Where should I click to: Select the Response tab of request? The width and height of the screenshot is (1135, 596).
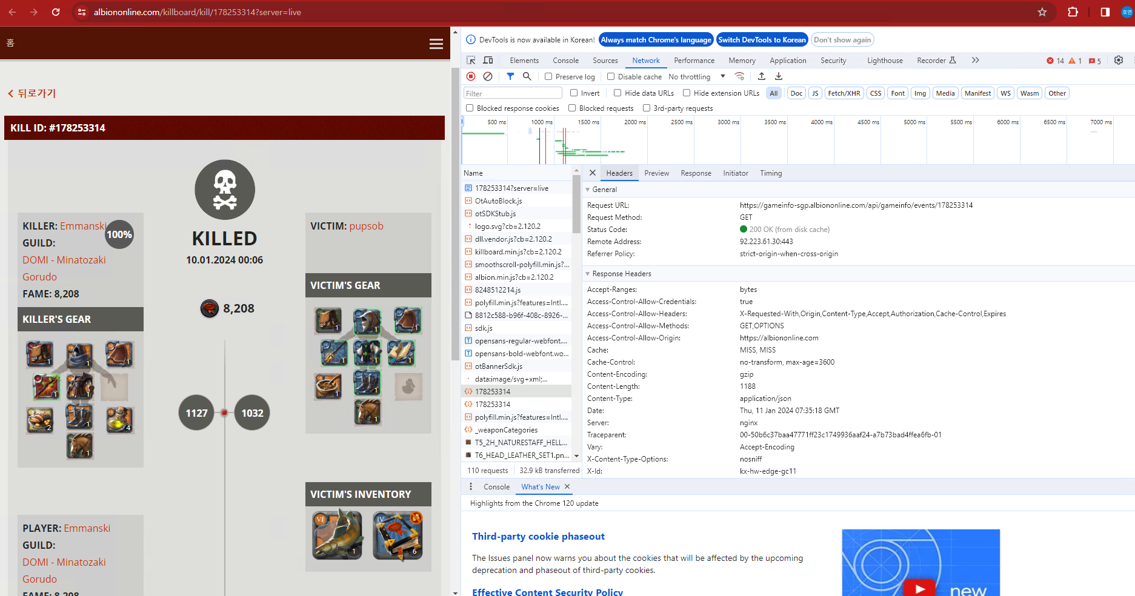coord(696,173)
